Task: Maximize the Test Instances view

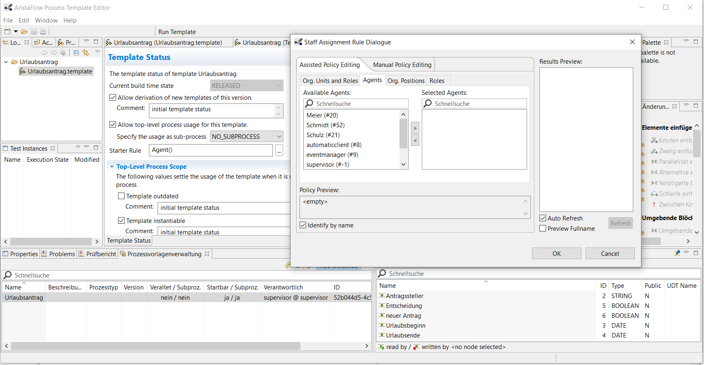Action: [96, 147]
